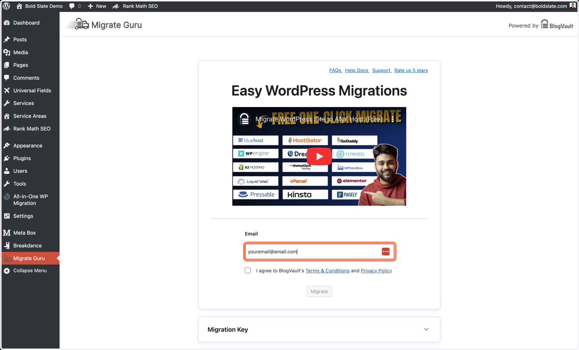579x350 pixels.
Task: Click the sidebar Rank Math SEO chart icon
Action: click(x=7, y=129)
